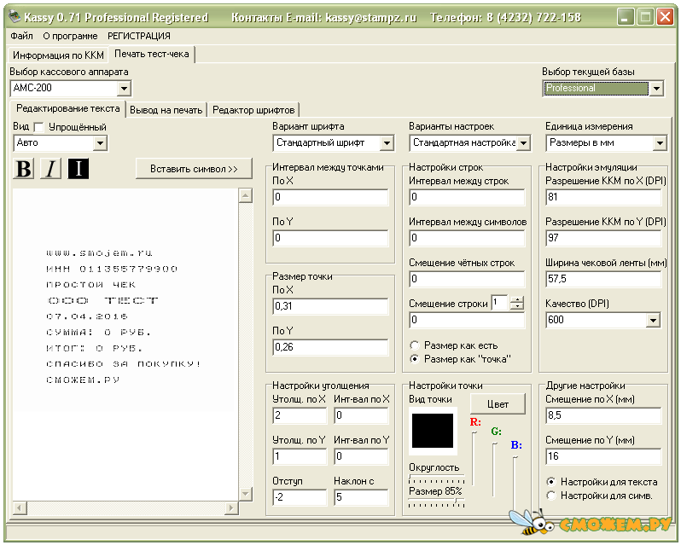Image resolution: width=681 pixels, height=545 pixels.
Task: Click the Разрешение ККМ по X field 81
Action: coord(603,197)
